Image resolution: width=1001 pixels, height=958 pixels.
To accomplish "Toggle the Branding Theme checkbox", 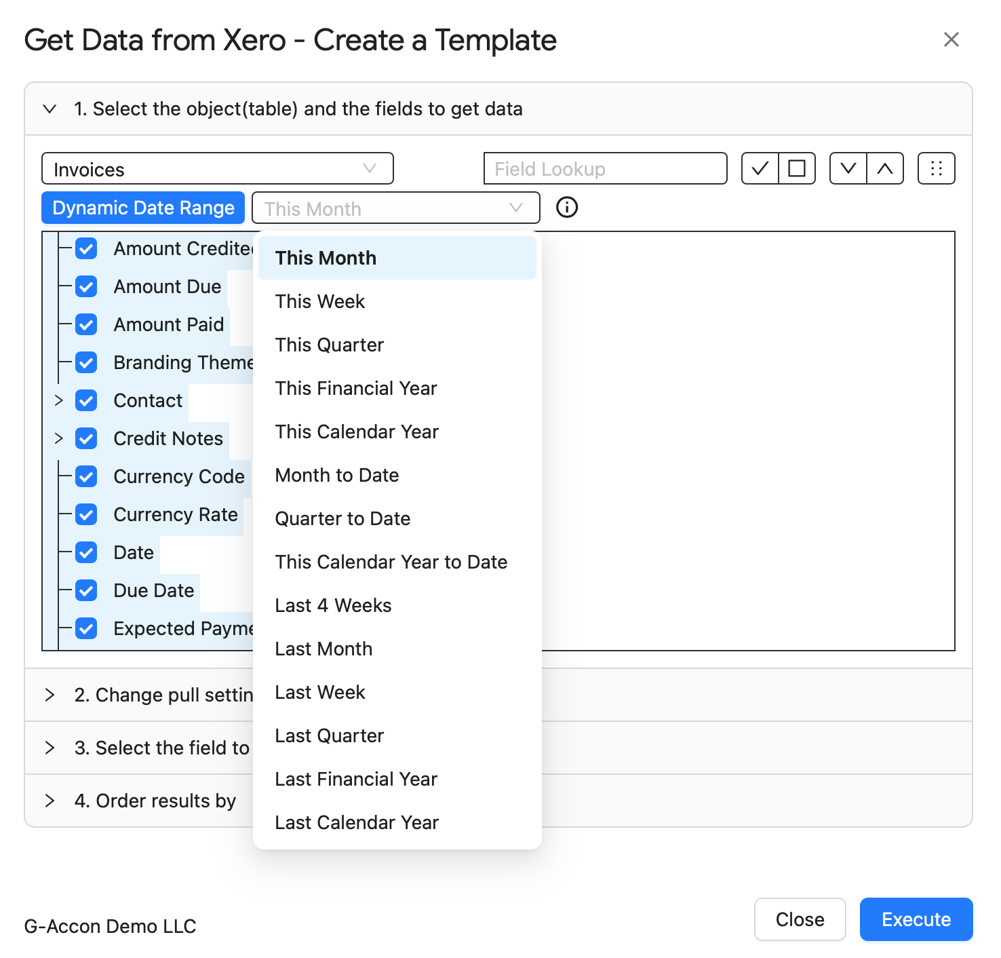I will (86, 363).
